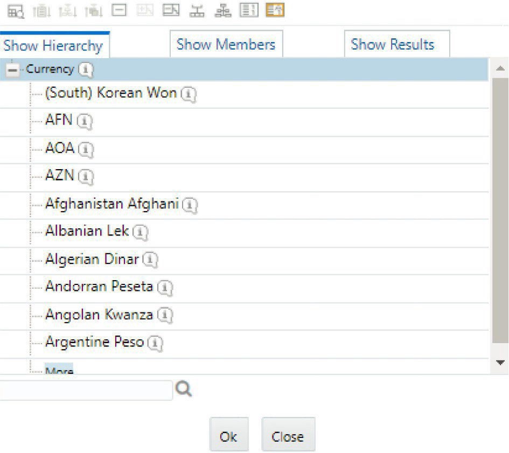Screen dimensions: 509x453
Task: Select Albanian Lek in the tree
Action: pos(87,231)
